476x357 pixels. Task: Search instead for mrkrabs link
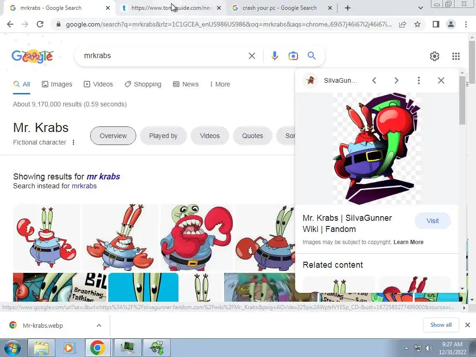(84, 186)
